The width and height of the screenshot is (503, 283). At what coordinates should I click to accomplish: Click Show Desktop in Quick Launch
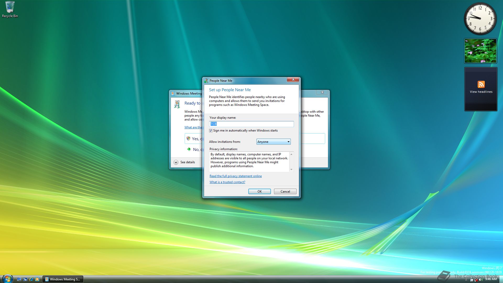pyautogui.click(x=19, y=279)
